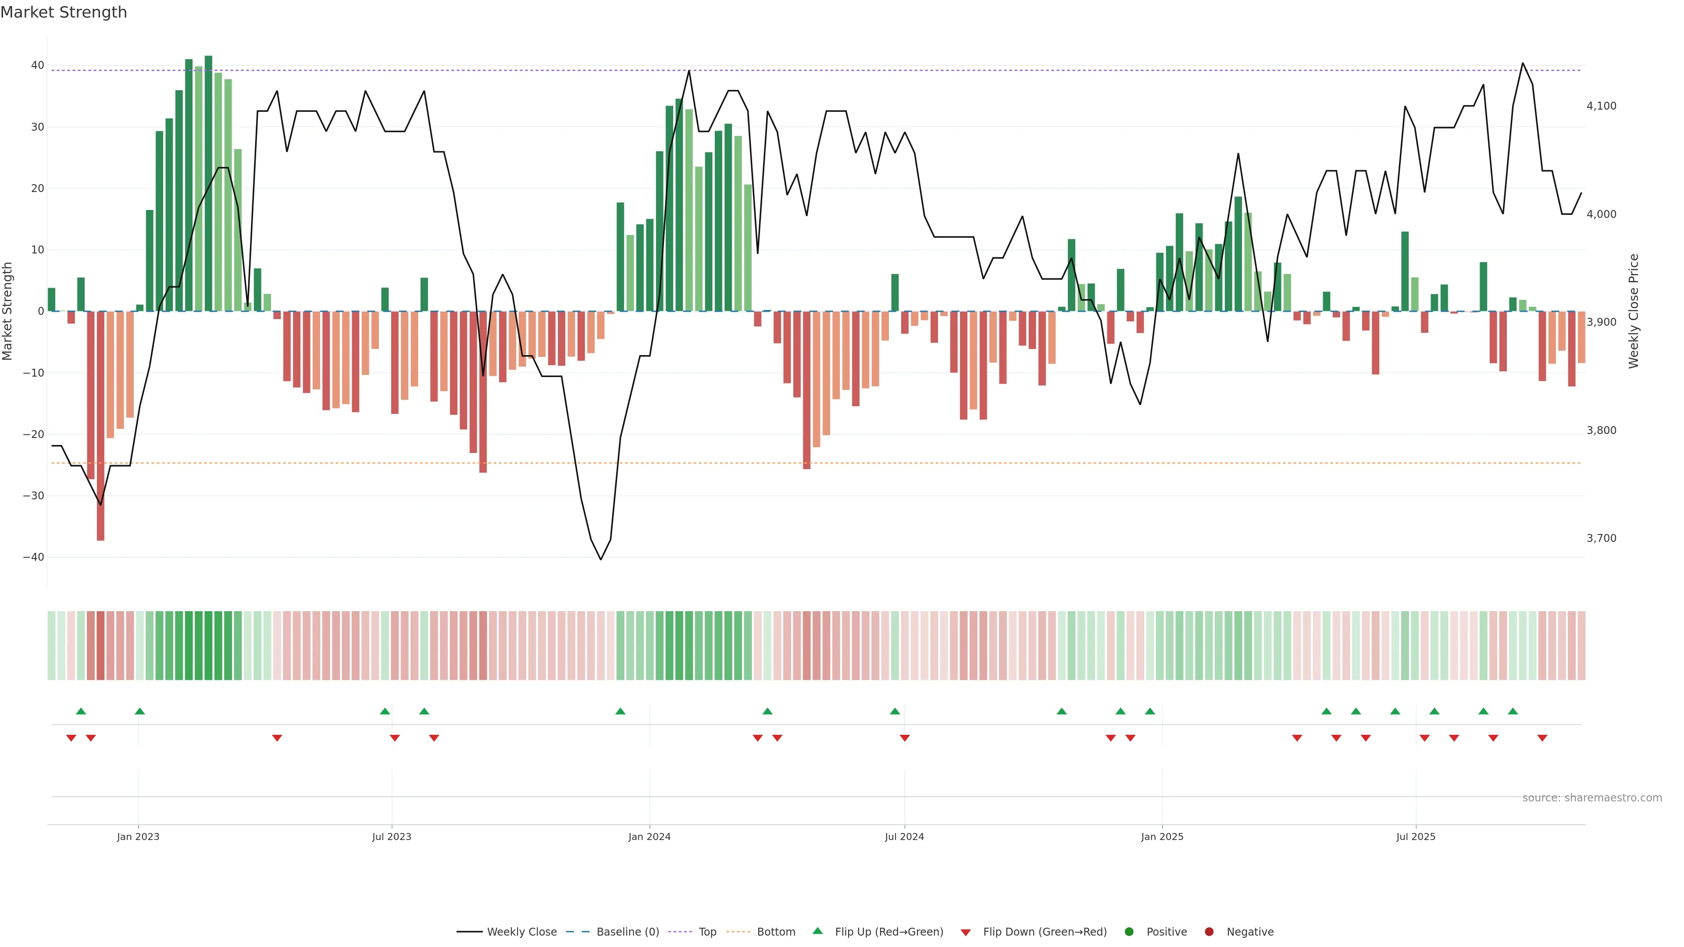Click the 4,100 right-axis price label
The width and height of the screenshot is (1684, 947).
pos(1601,106)
